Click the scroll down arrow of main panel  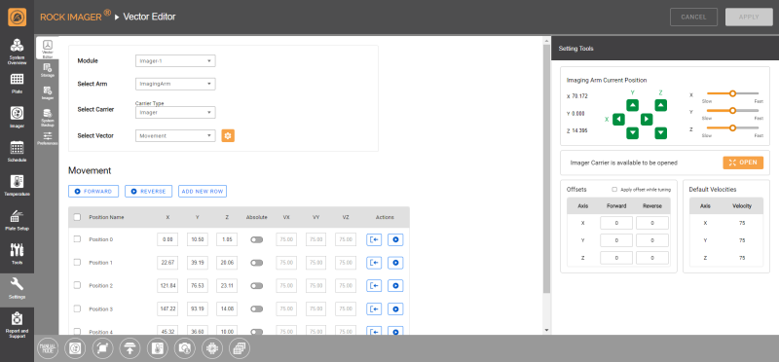547,330
